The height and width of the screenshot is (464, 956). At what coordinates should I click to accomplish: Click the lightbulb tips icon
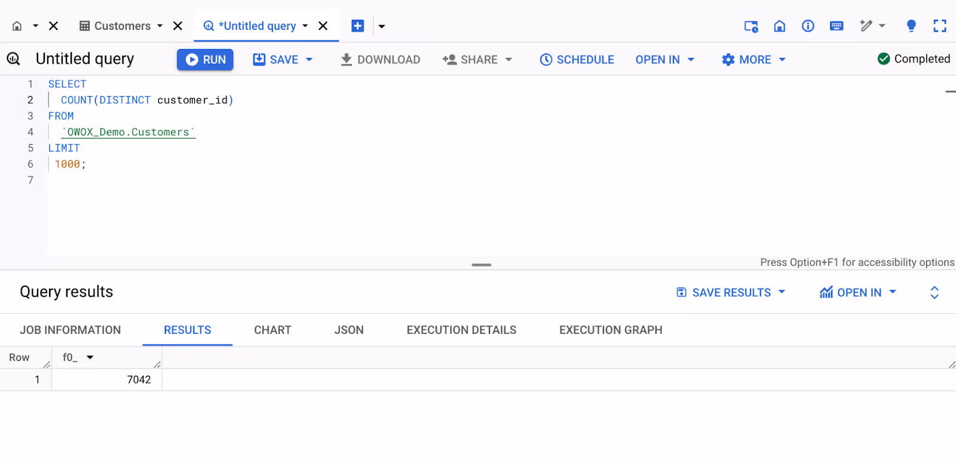coord(911,26)
